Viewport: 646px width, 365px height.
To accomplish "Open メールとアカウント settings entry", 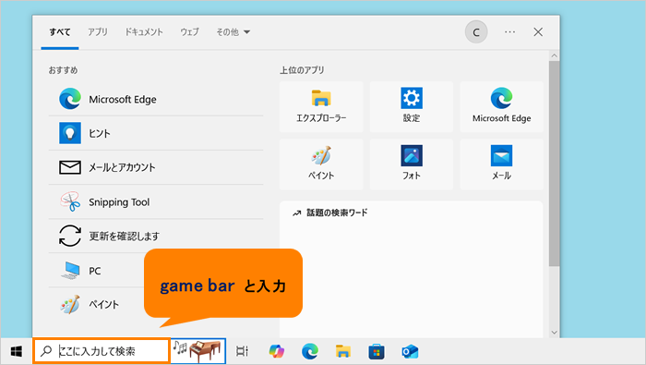I will (156, 167).
